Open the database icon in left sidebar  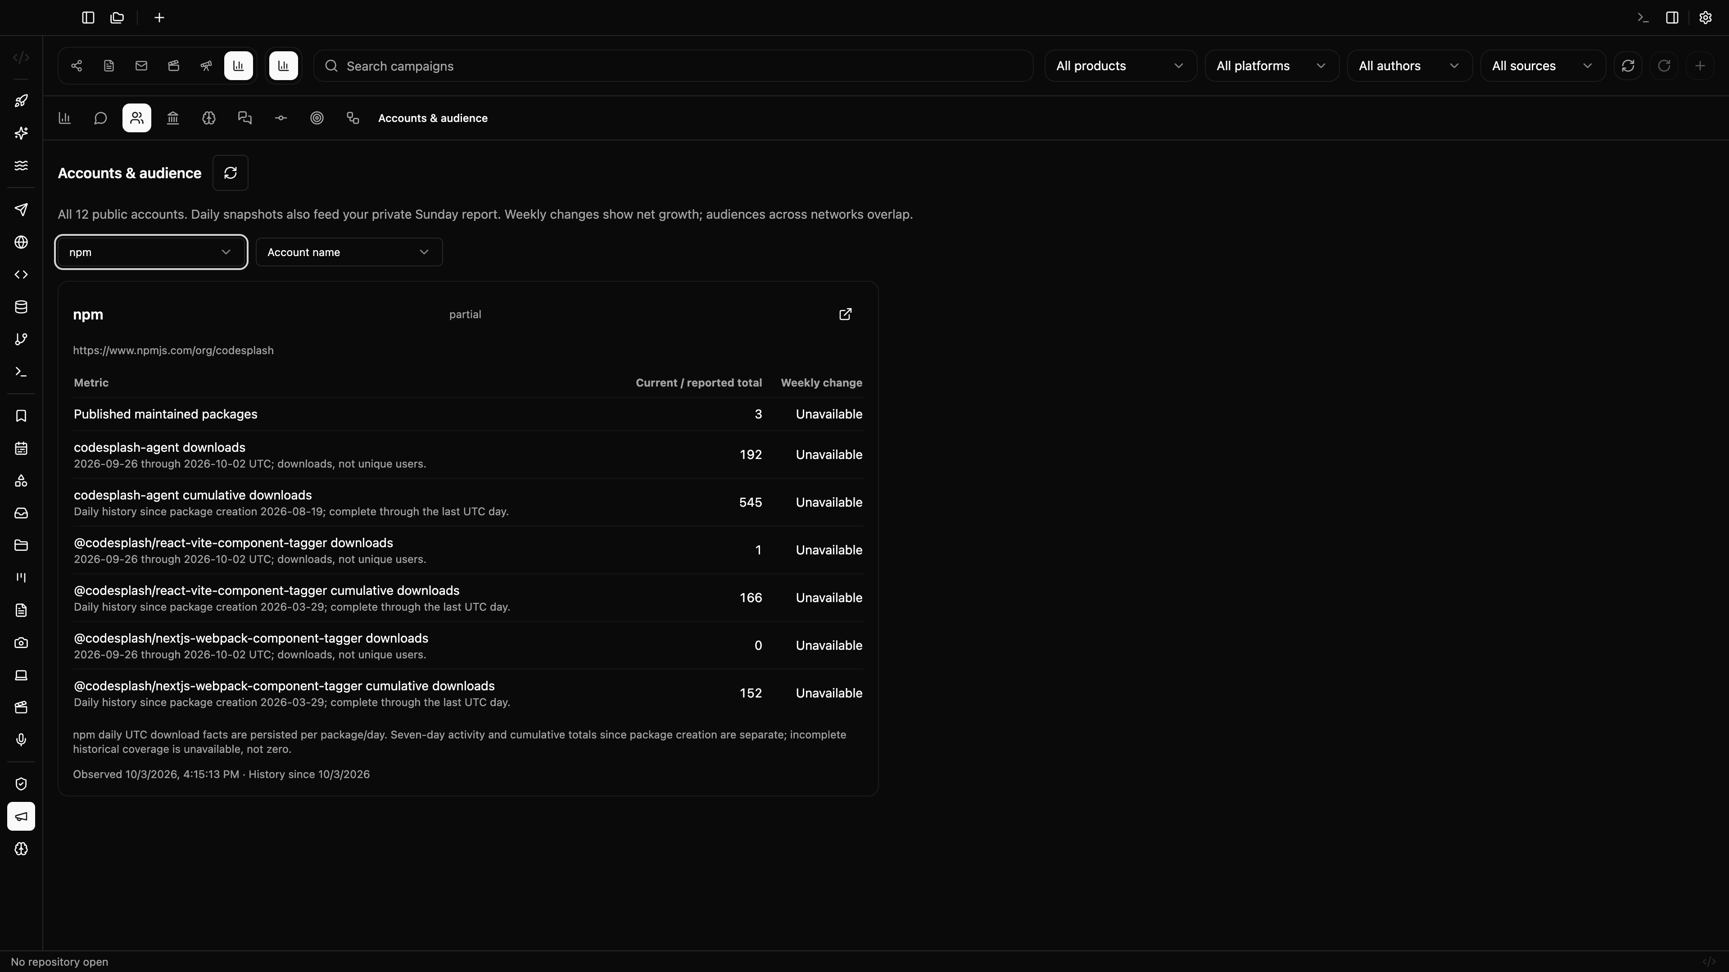pyautogui.click(x=22, y=306)
